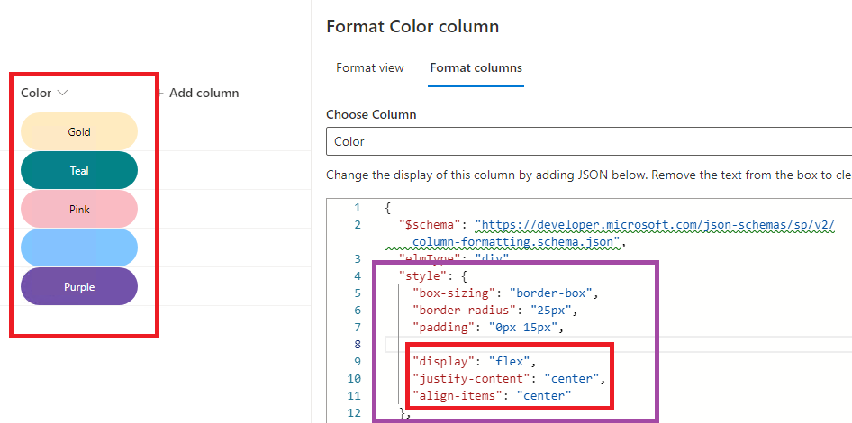Open the Choose Column dropdown showing Color
This screenshot has height=423, width=852.
click(x=587, y=141)
